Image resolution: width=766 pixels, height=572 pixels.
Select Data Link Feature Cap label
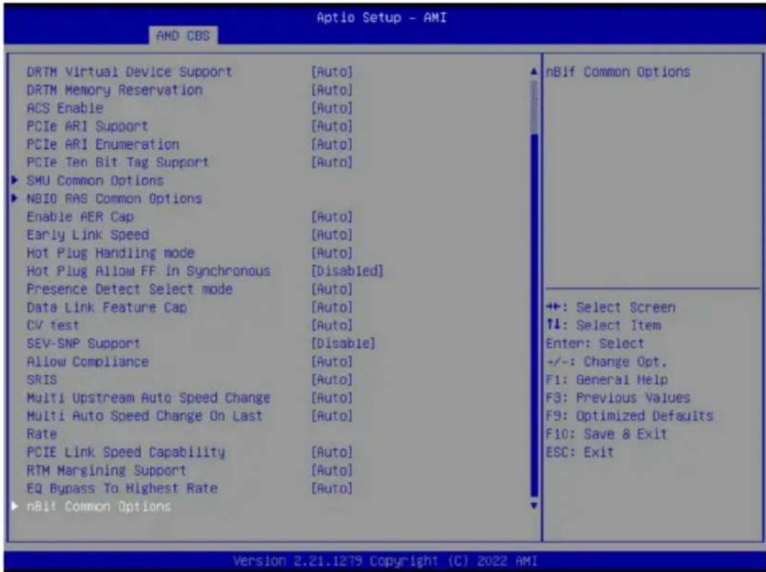pos(107,307)
